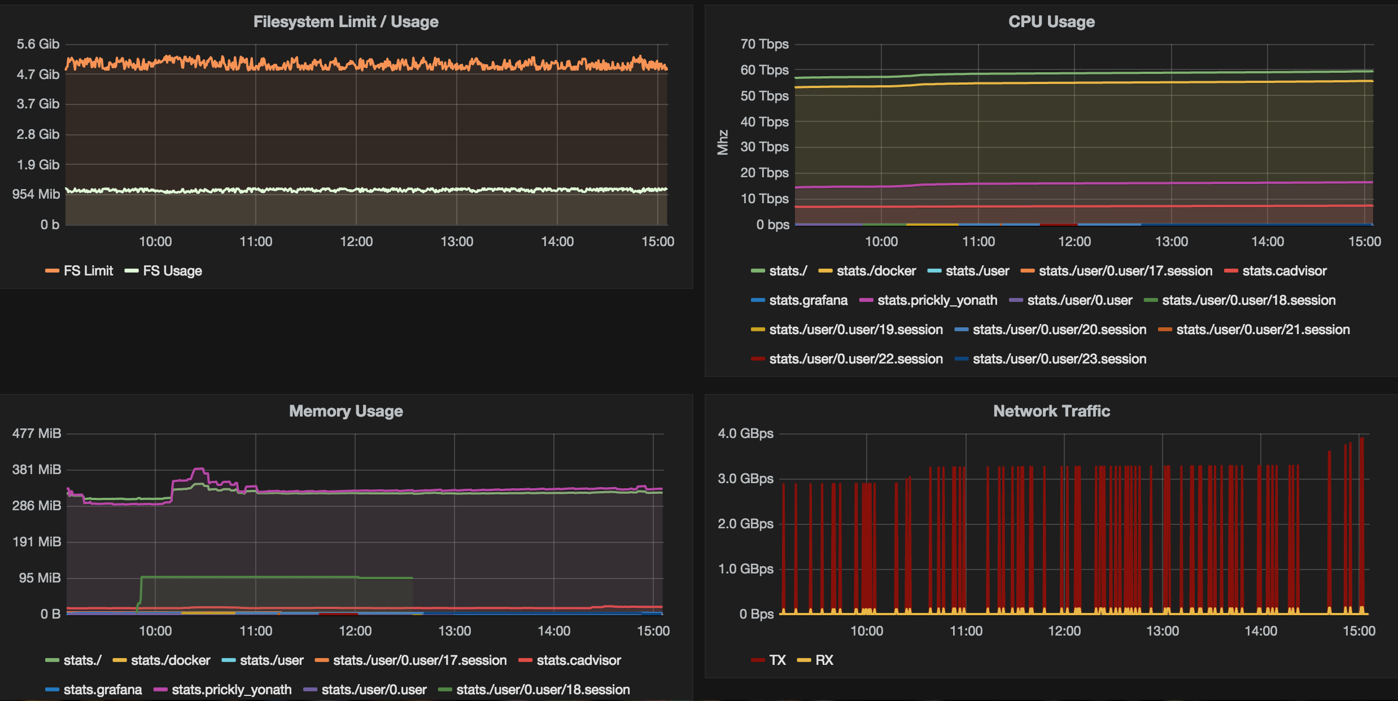
Task: Click stats.cadvisor red swatch in CPU legend
Action: (x=1231, y=271)
